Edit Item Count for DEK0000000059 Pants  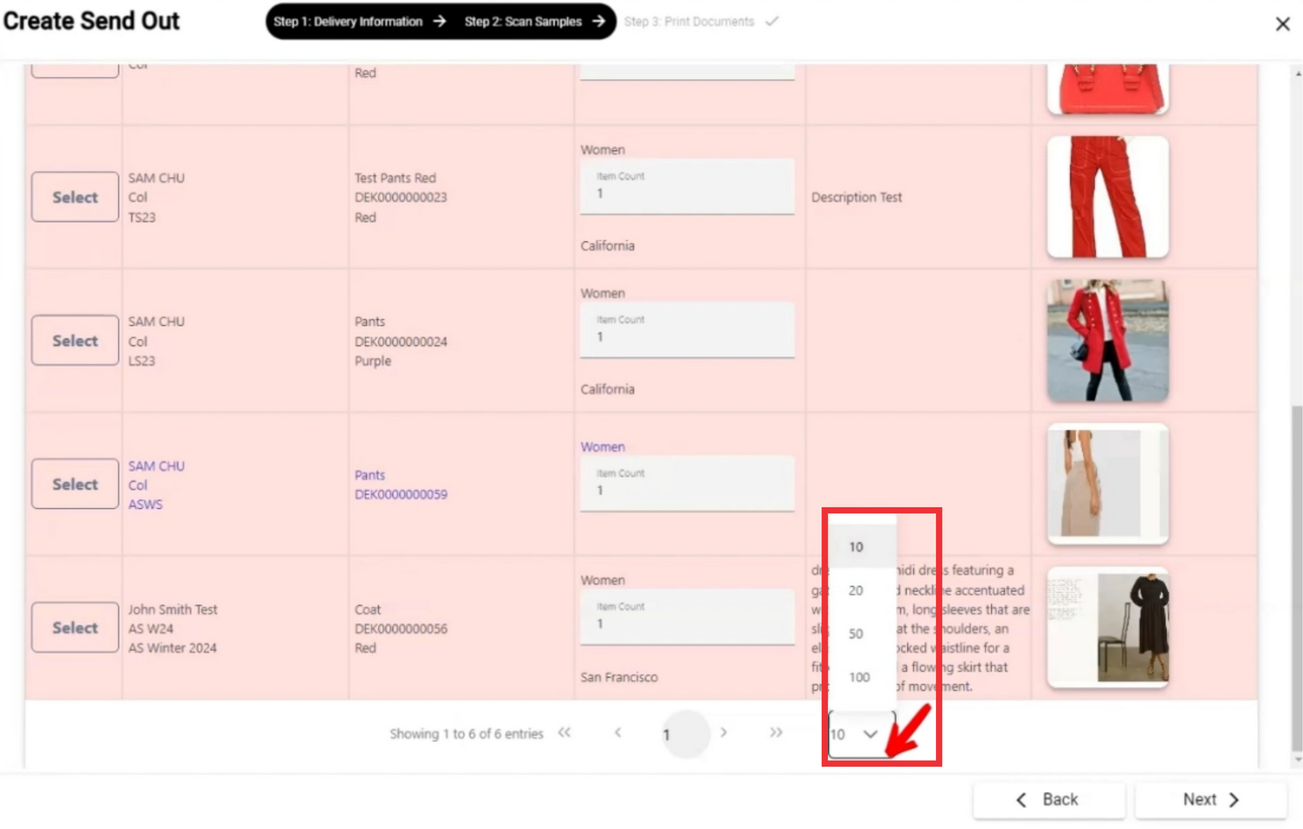[x=687, y=484]
